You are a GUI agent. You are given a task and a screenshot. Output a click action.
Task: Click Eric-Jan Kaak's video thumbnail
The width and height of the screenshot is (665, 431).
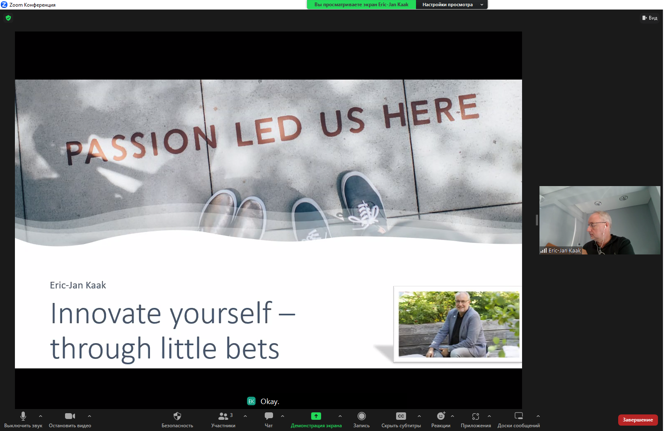[x=600, y=220]
